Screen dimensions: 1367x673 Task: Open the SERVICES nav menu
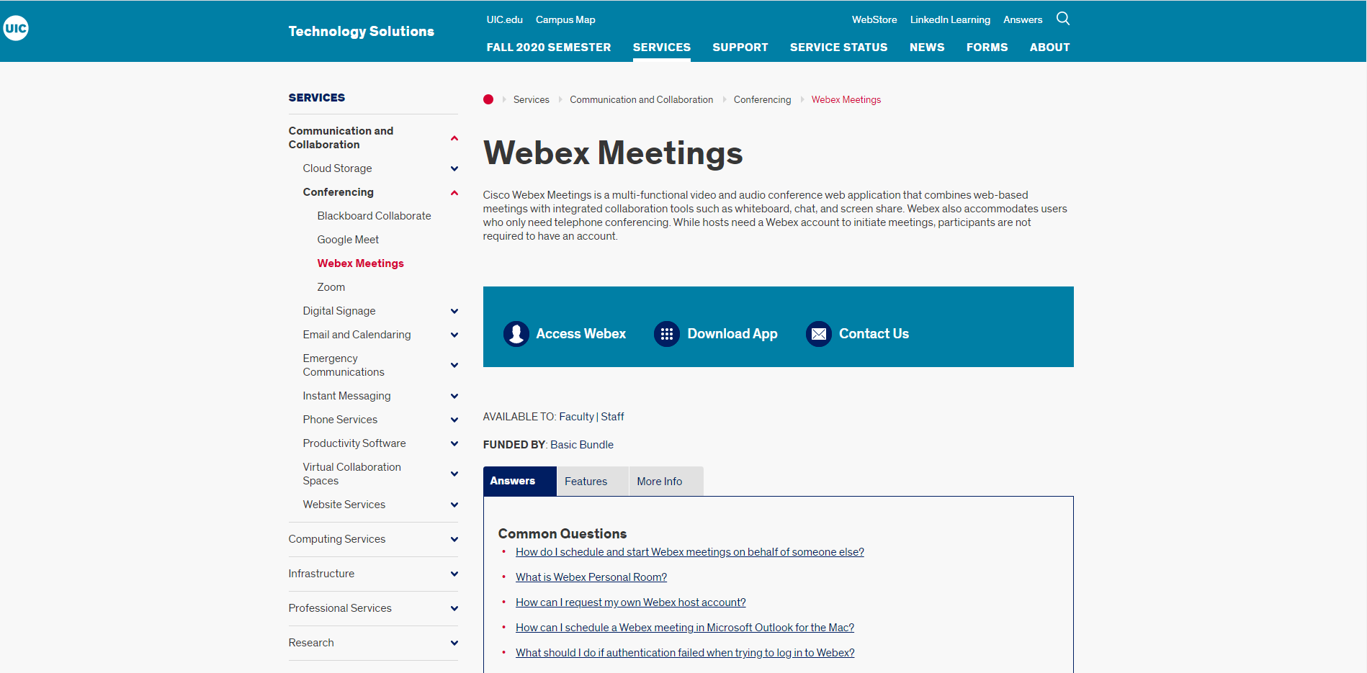coord(662,48)
